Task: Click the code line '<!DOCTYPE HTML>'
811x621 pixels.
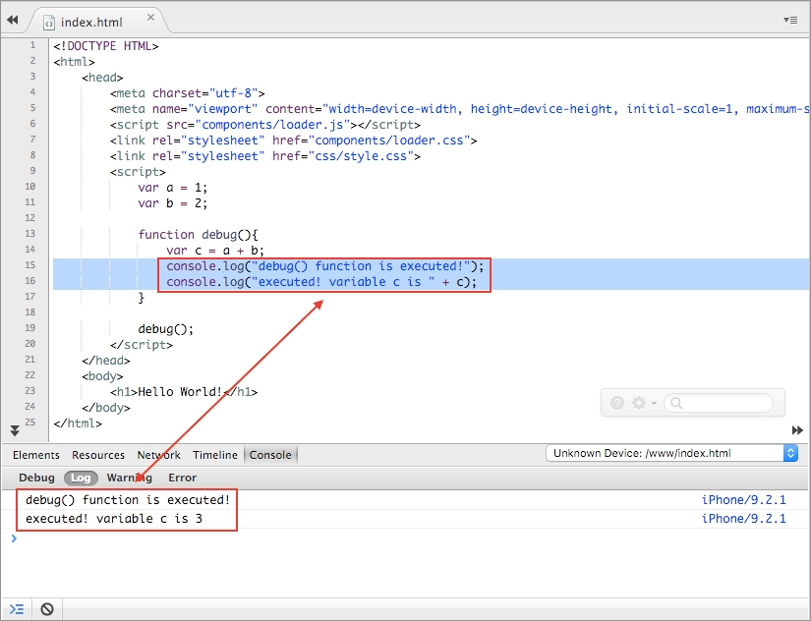Action: 106,46
